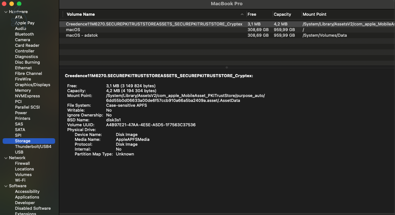Open Camera hardware info

[x=23, y=40]
